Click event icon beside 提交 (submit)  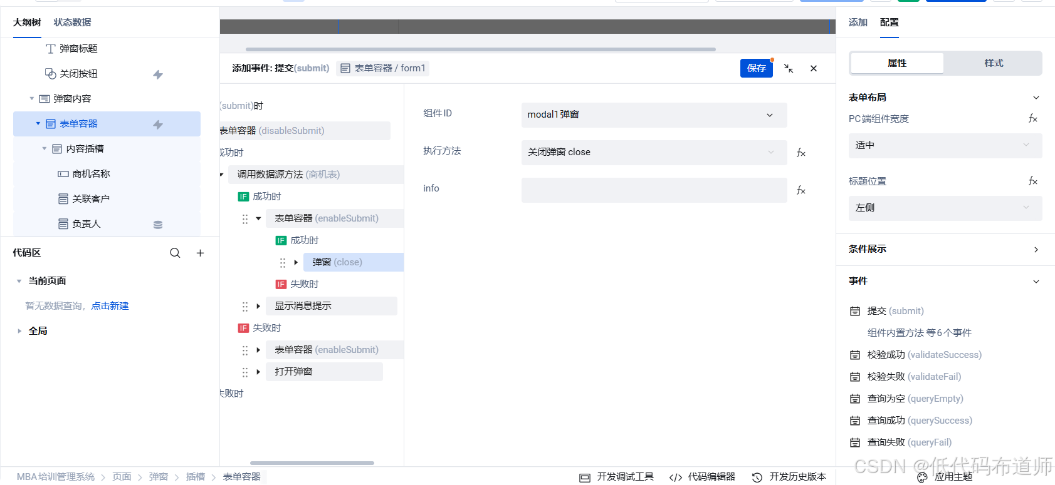(855, 311)
